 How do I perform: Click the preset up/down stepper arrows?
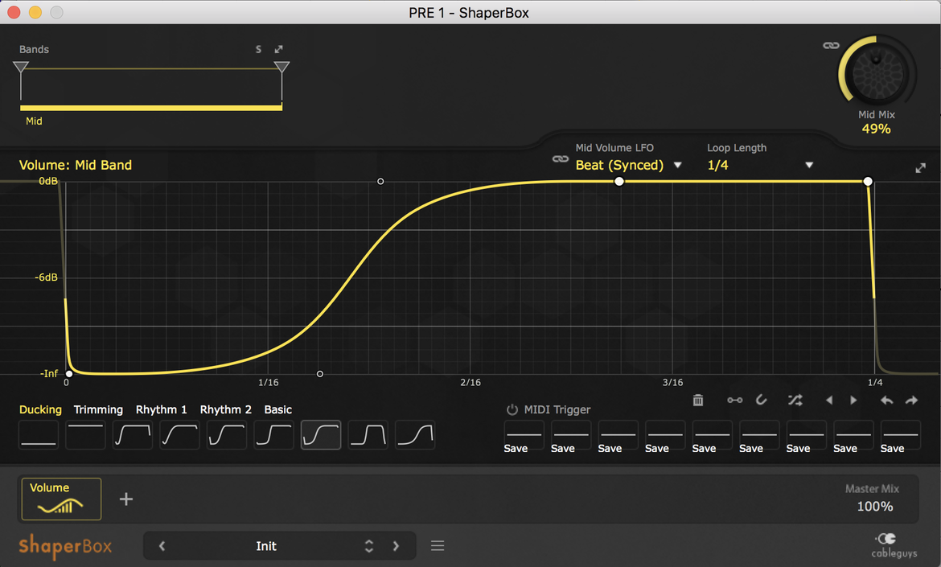369,546
